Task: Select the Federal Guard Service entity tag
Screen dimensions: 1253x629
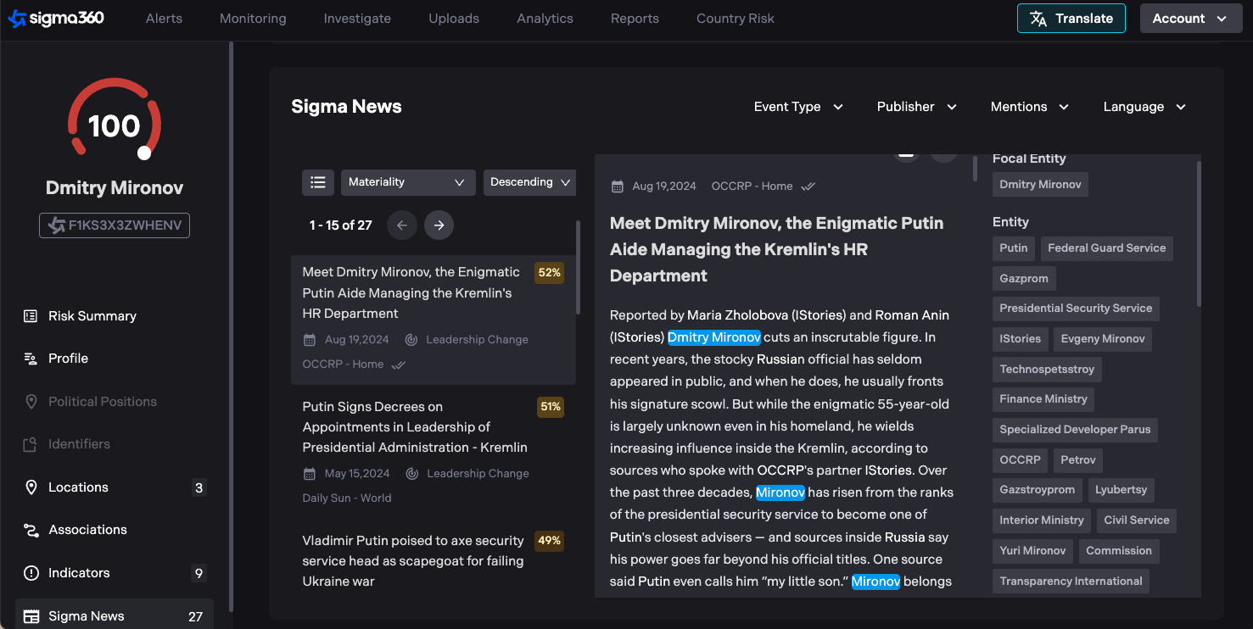Action: point(1106,248)
